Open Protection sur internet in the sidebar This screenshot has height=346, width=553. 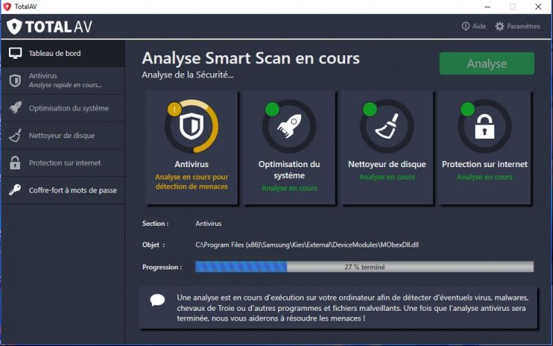63,163
